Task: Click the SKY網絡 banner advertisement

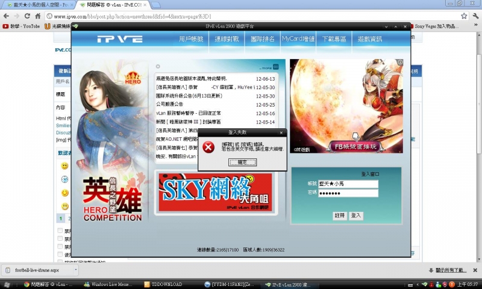Action: [216, 192]
